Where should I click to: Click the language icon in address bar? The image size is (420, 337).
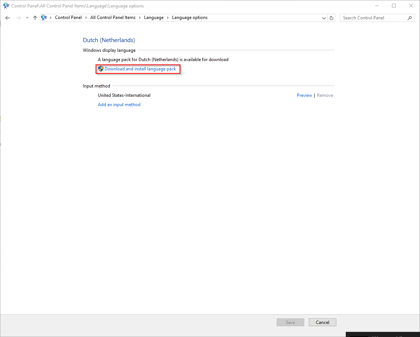(x=44, y=18)
